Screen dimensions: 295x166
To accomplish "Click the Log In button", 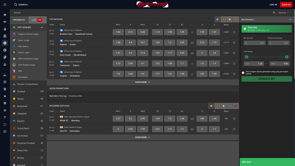I will point(273,5).
